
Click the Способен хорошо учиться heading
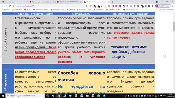click(x=81, y=76)
